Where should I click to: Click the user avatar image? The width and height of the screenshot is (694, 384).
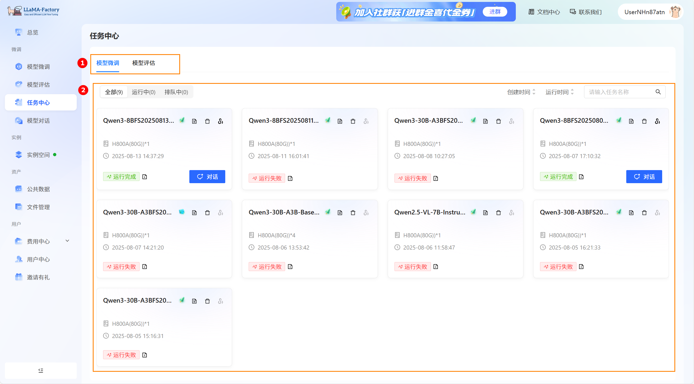(x=676, y=12)
